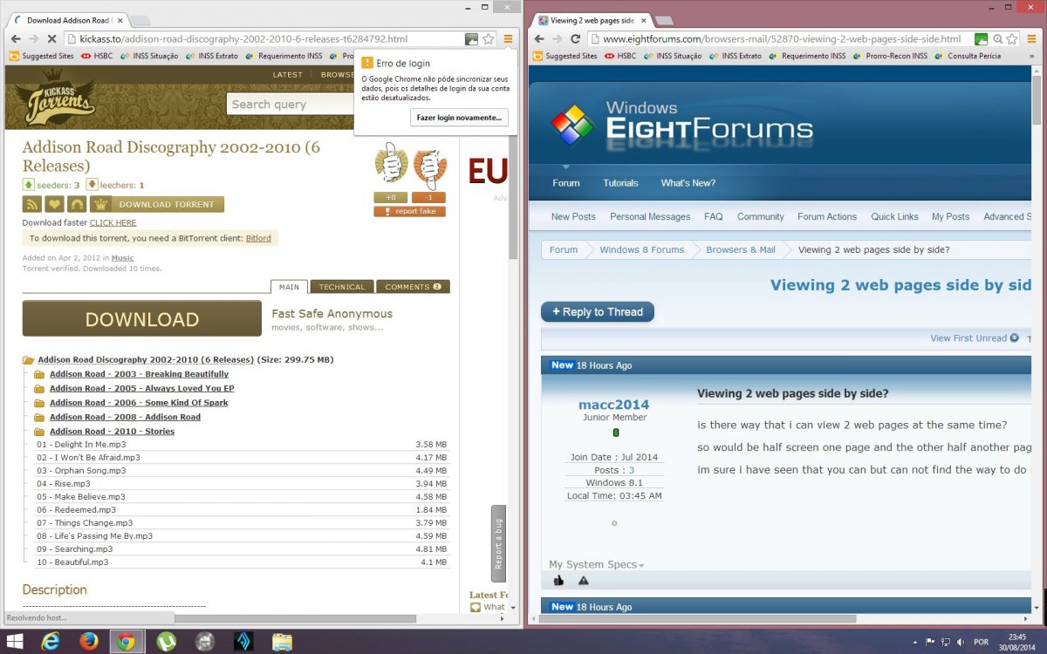Open Windows Start button
1047x654 pixels.
coord(15,642)
